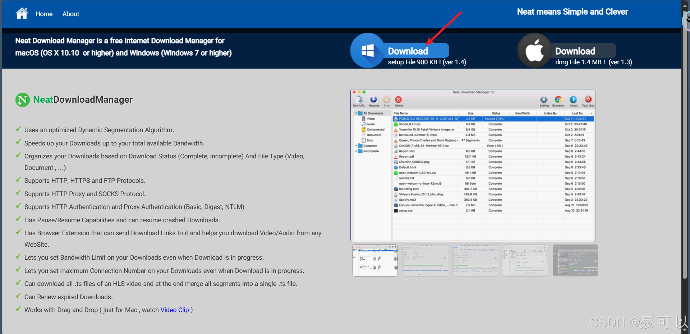Select the PCBSD10.2-RELEASE paused row in screenshot
The image size is (690, 334).
click(493, 119)
